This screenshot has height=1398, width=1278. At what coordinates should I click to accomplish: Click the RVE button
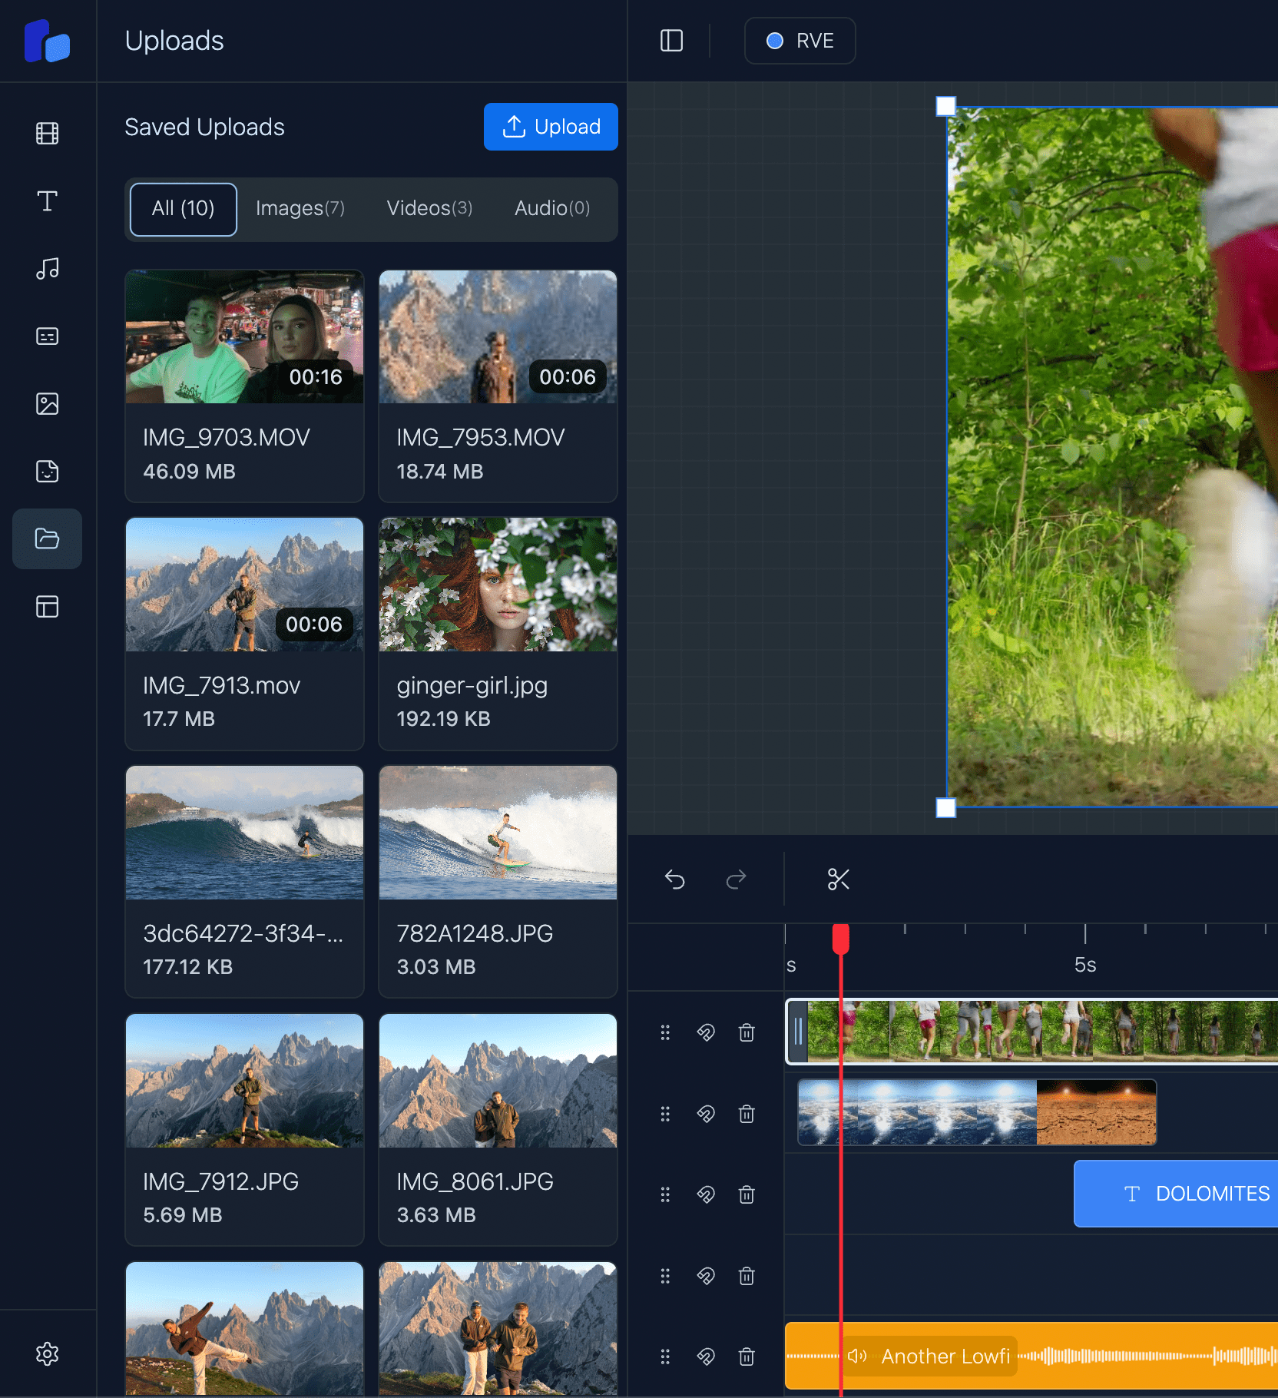pos(800,41)
